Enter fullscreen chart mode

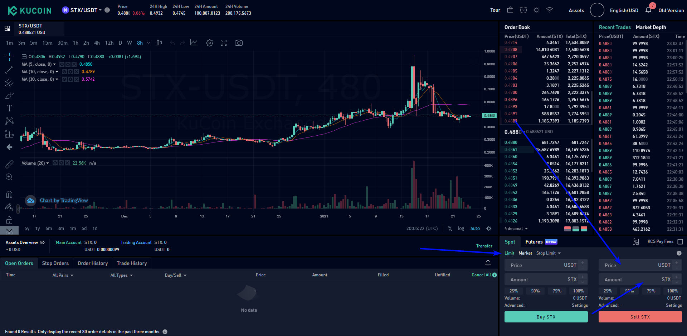[224, 43]
